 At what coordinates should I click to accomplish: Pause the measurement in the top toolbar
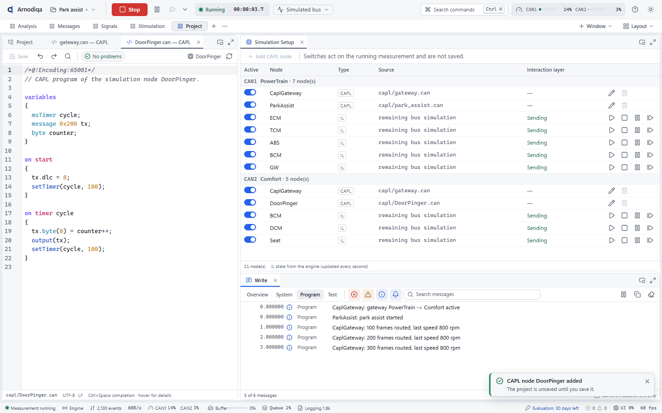[x=157, y=10]
